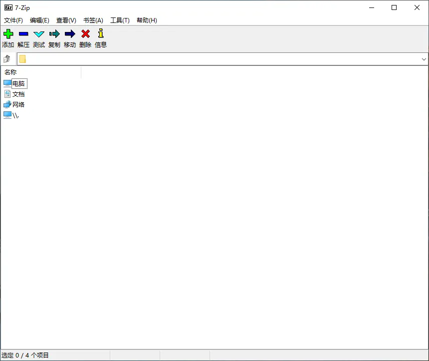Click the folder icon in address bar
Viewport: 429px width, 361px height.
point(23,59)
